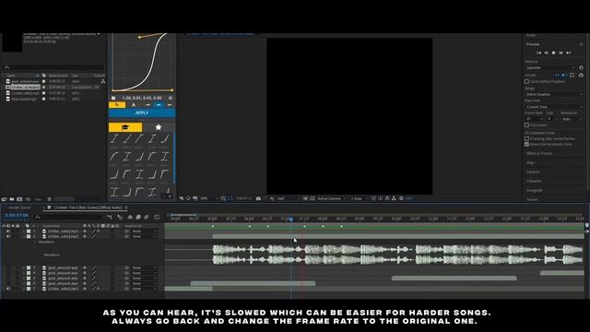Open Parent dropdown for layer 7
Screen dimensions: 590x332
point(144,289)
